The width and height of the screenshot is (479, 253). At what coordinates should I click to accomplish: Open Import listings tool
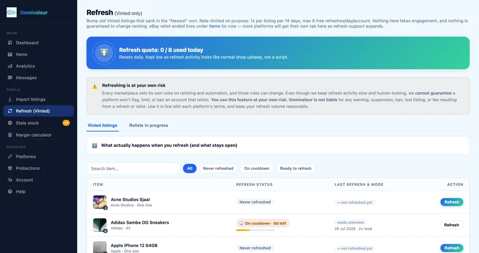click(x=38, y=99)
